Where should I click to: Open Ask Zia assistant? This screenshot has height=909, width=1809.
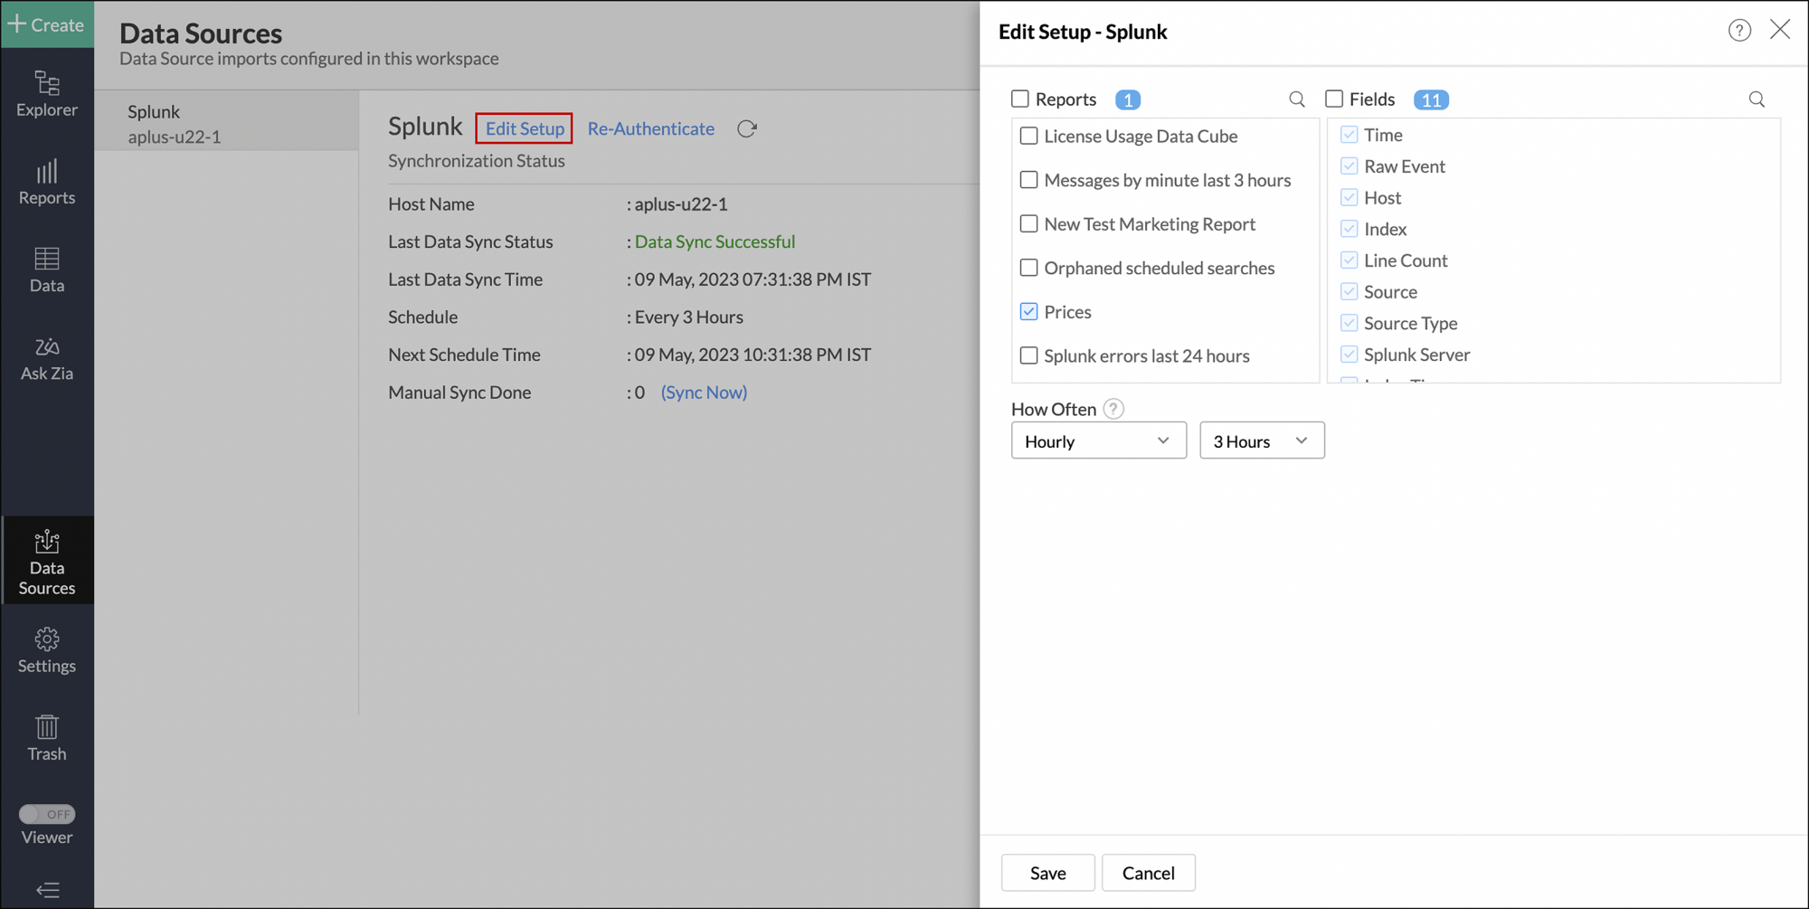(47, 358)
